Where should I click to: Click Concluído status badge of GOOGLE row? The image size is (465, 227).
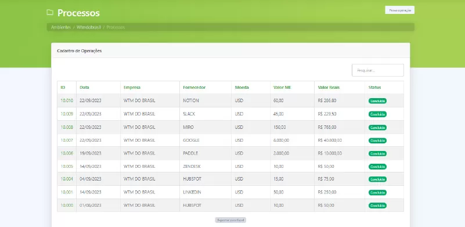point(377,140)
